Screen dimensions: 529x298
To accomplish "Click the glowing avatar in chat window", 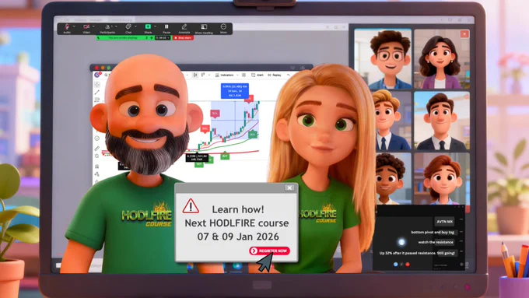I will point(401,242).
